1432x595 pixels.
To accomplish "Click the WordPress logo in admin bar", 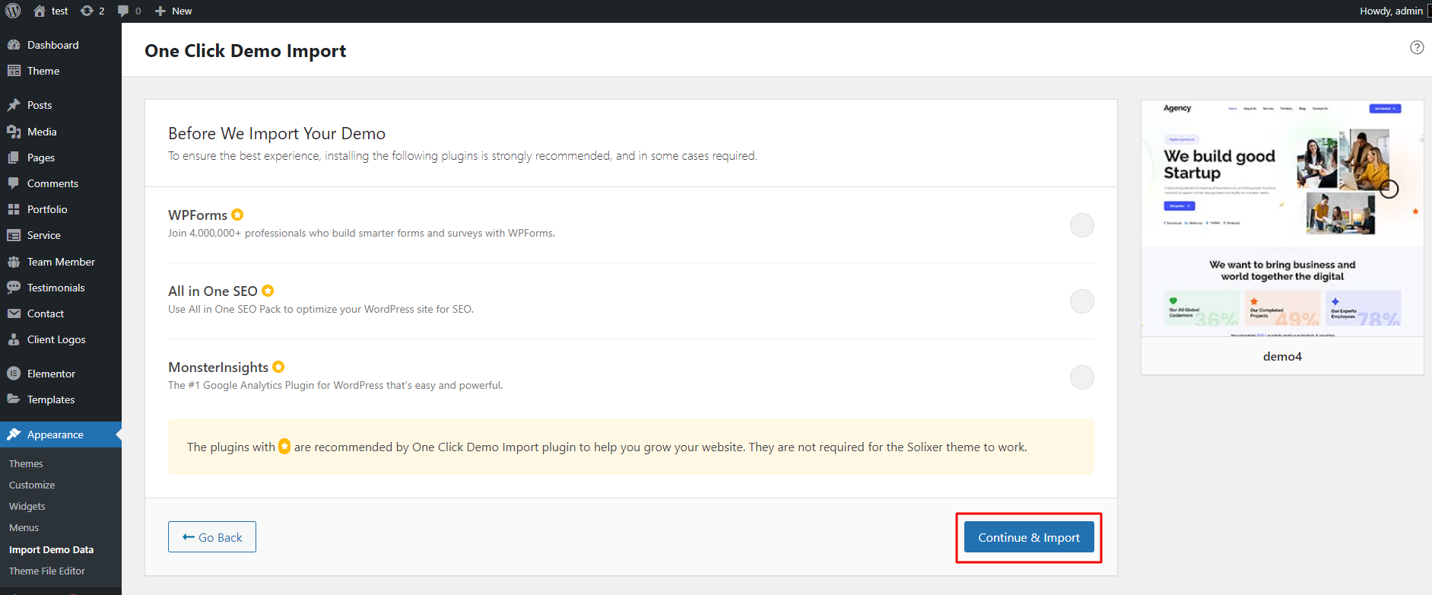I will point(13,11).
